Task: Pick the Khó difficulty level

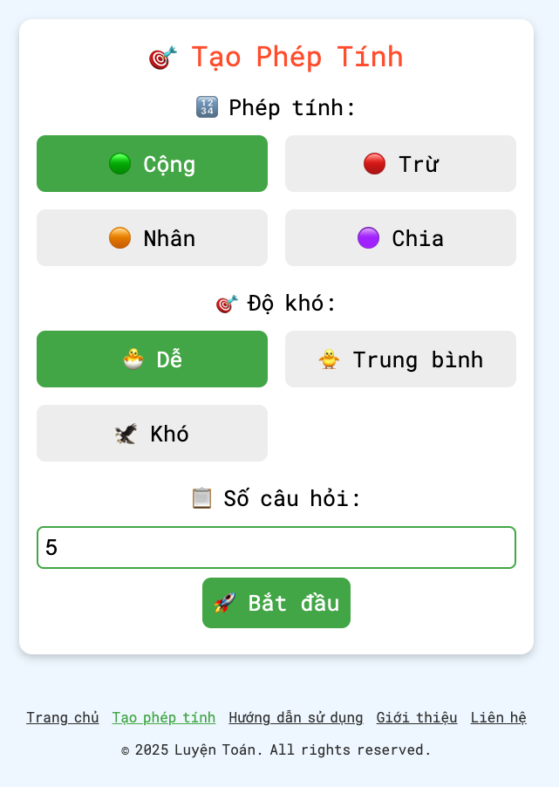Action: (152, 434)
